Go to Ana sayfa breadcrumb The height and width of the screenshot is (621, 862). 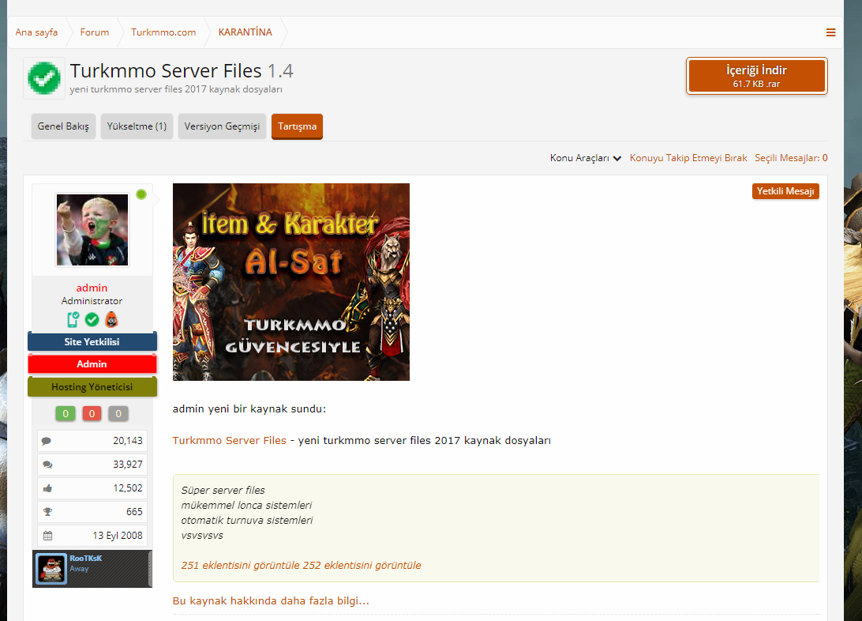click(36, 32)
